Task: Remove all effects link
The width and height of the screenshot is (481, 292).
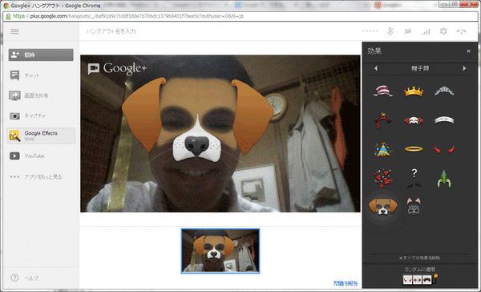Action: pyautogui.click(x=419, y=258)
